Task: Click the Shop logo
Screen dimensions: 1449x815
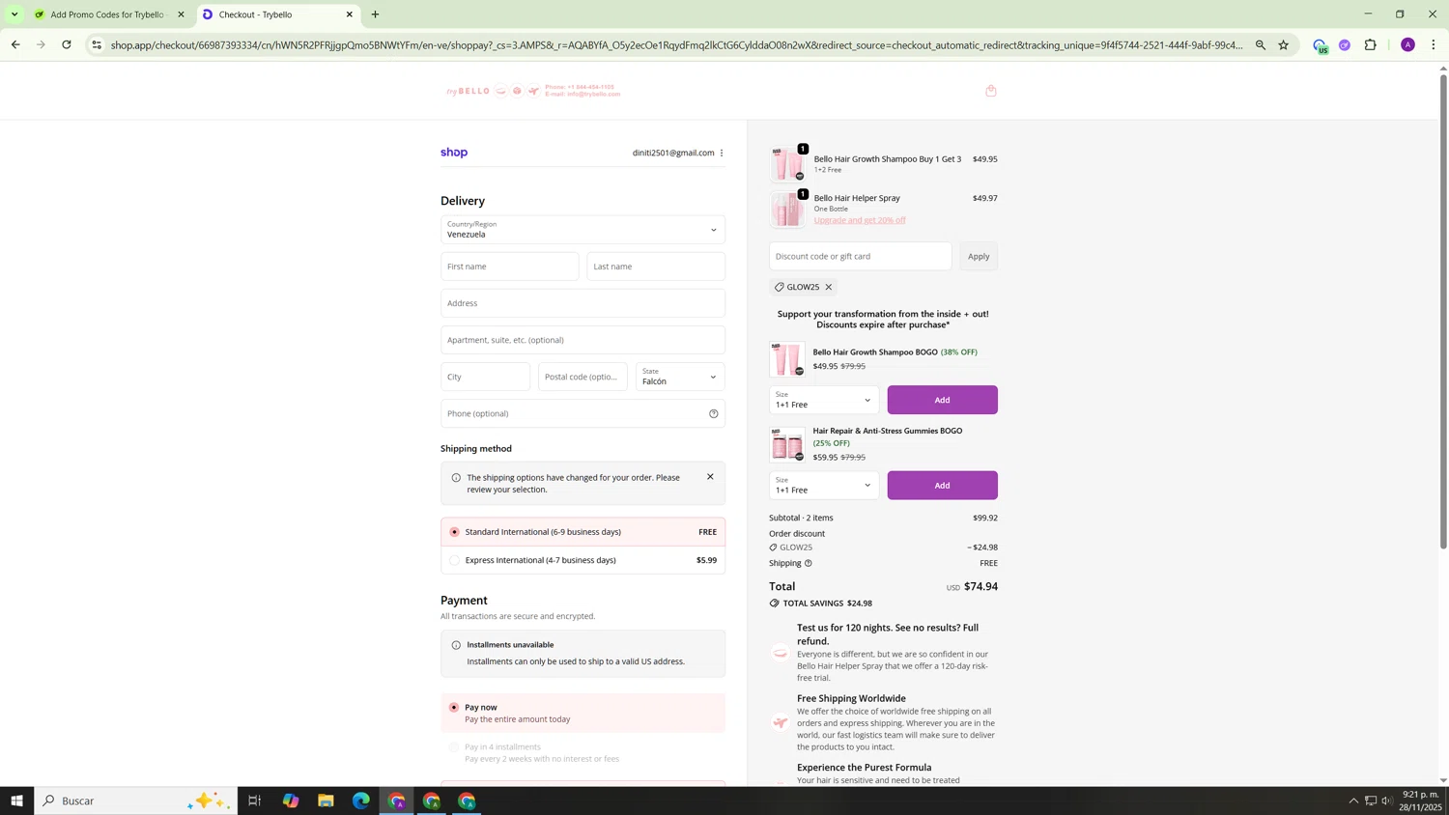Action: pyautogui.click(x=454, y=153)
